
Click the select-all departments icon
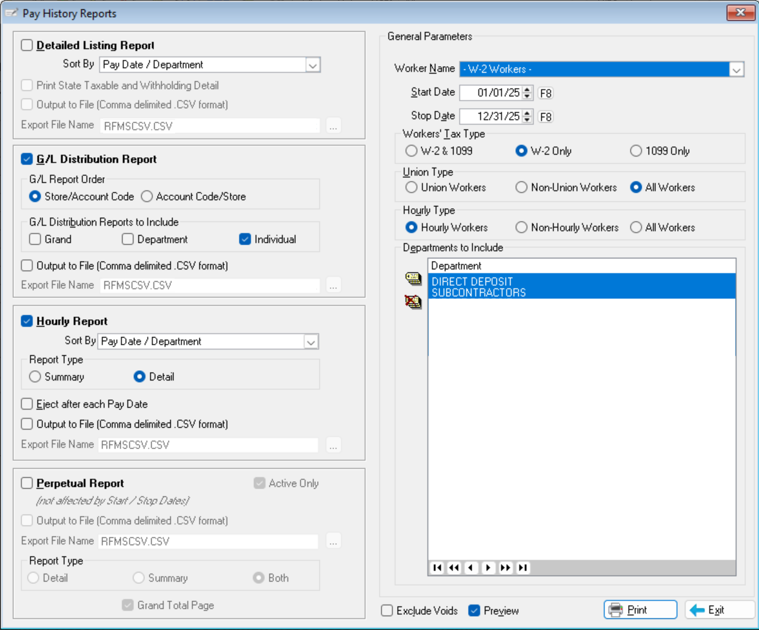coord(413,279)
